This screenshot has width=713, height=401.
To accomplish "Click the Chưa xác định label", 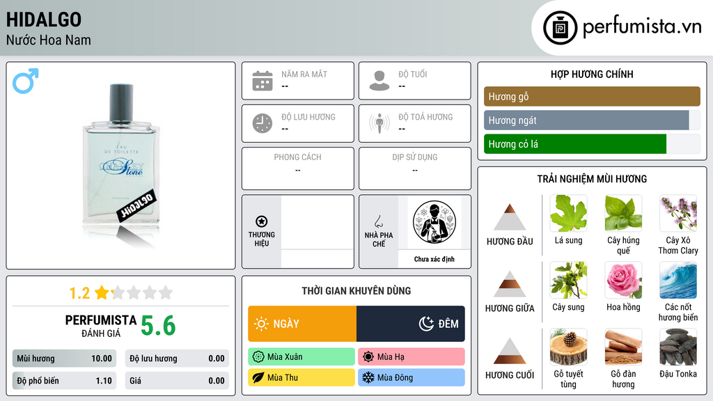I will pyautogui.click(x=434, y=259).
